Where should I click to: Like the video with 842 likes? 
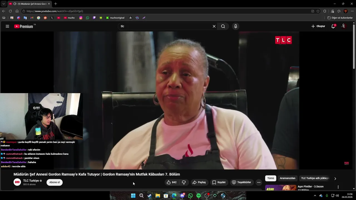(172, 182)
